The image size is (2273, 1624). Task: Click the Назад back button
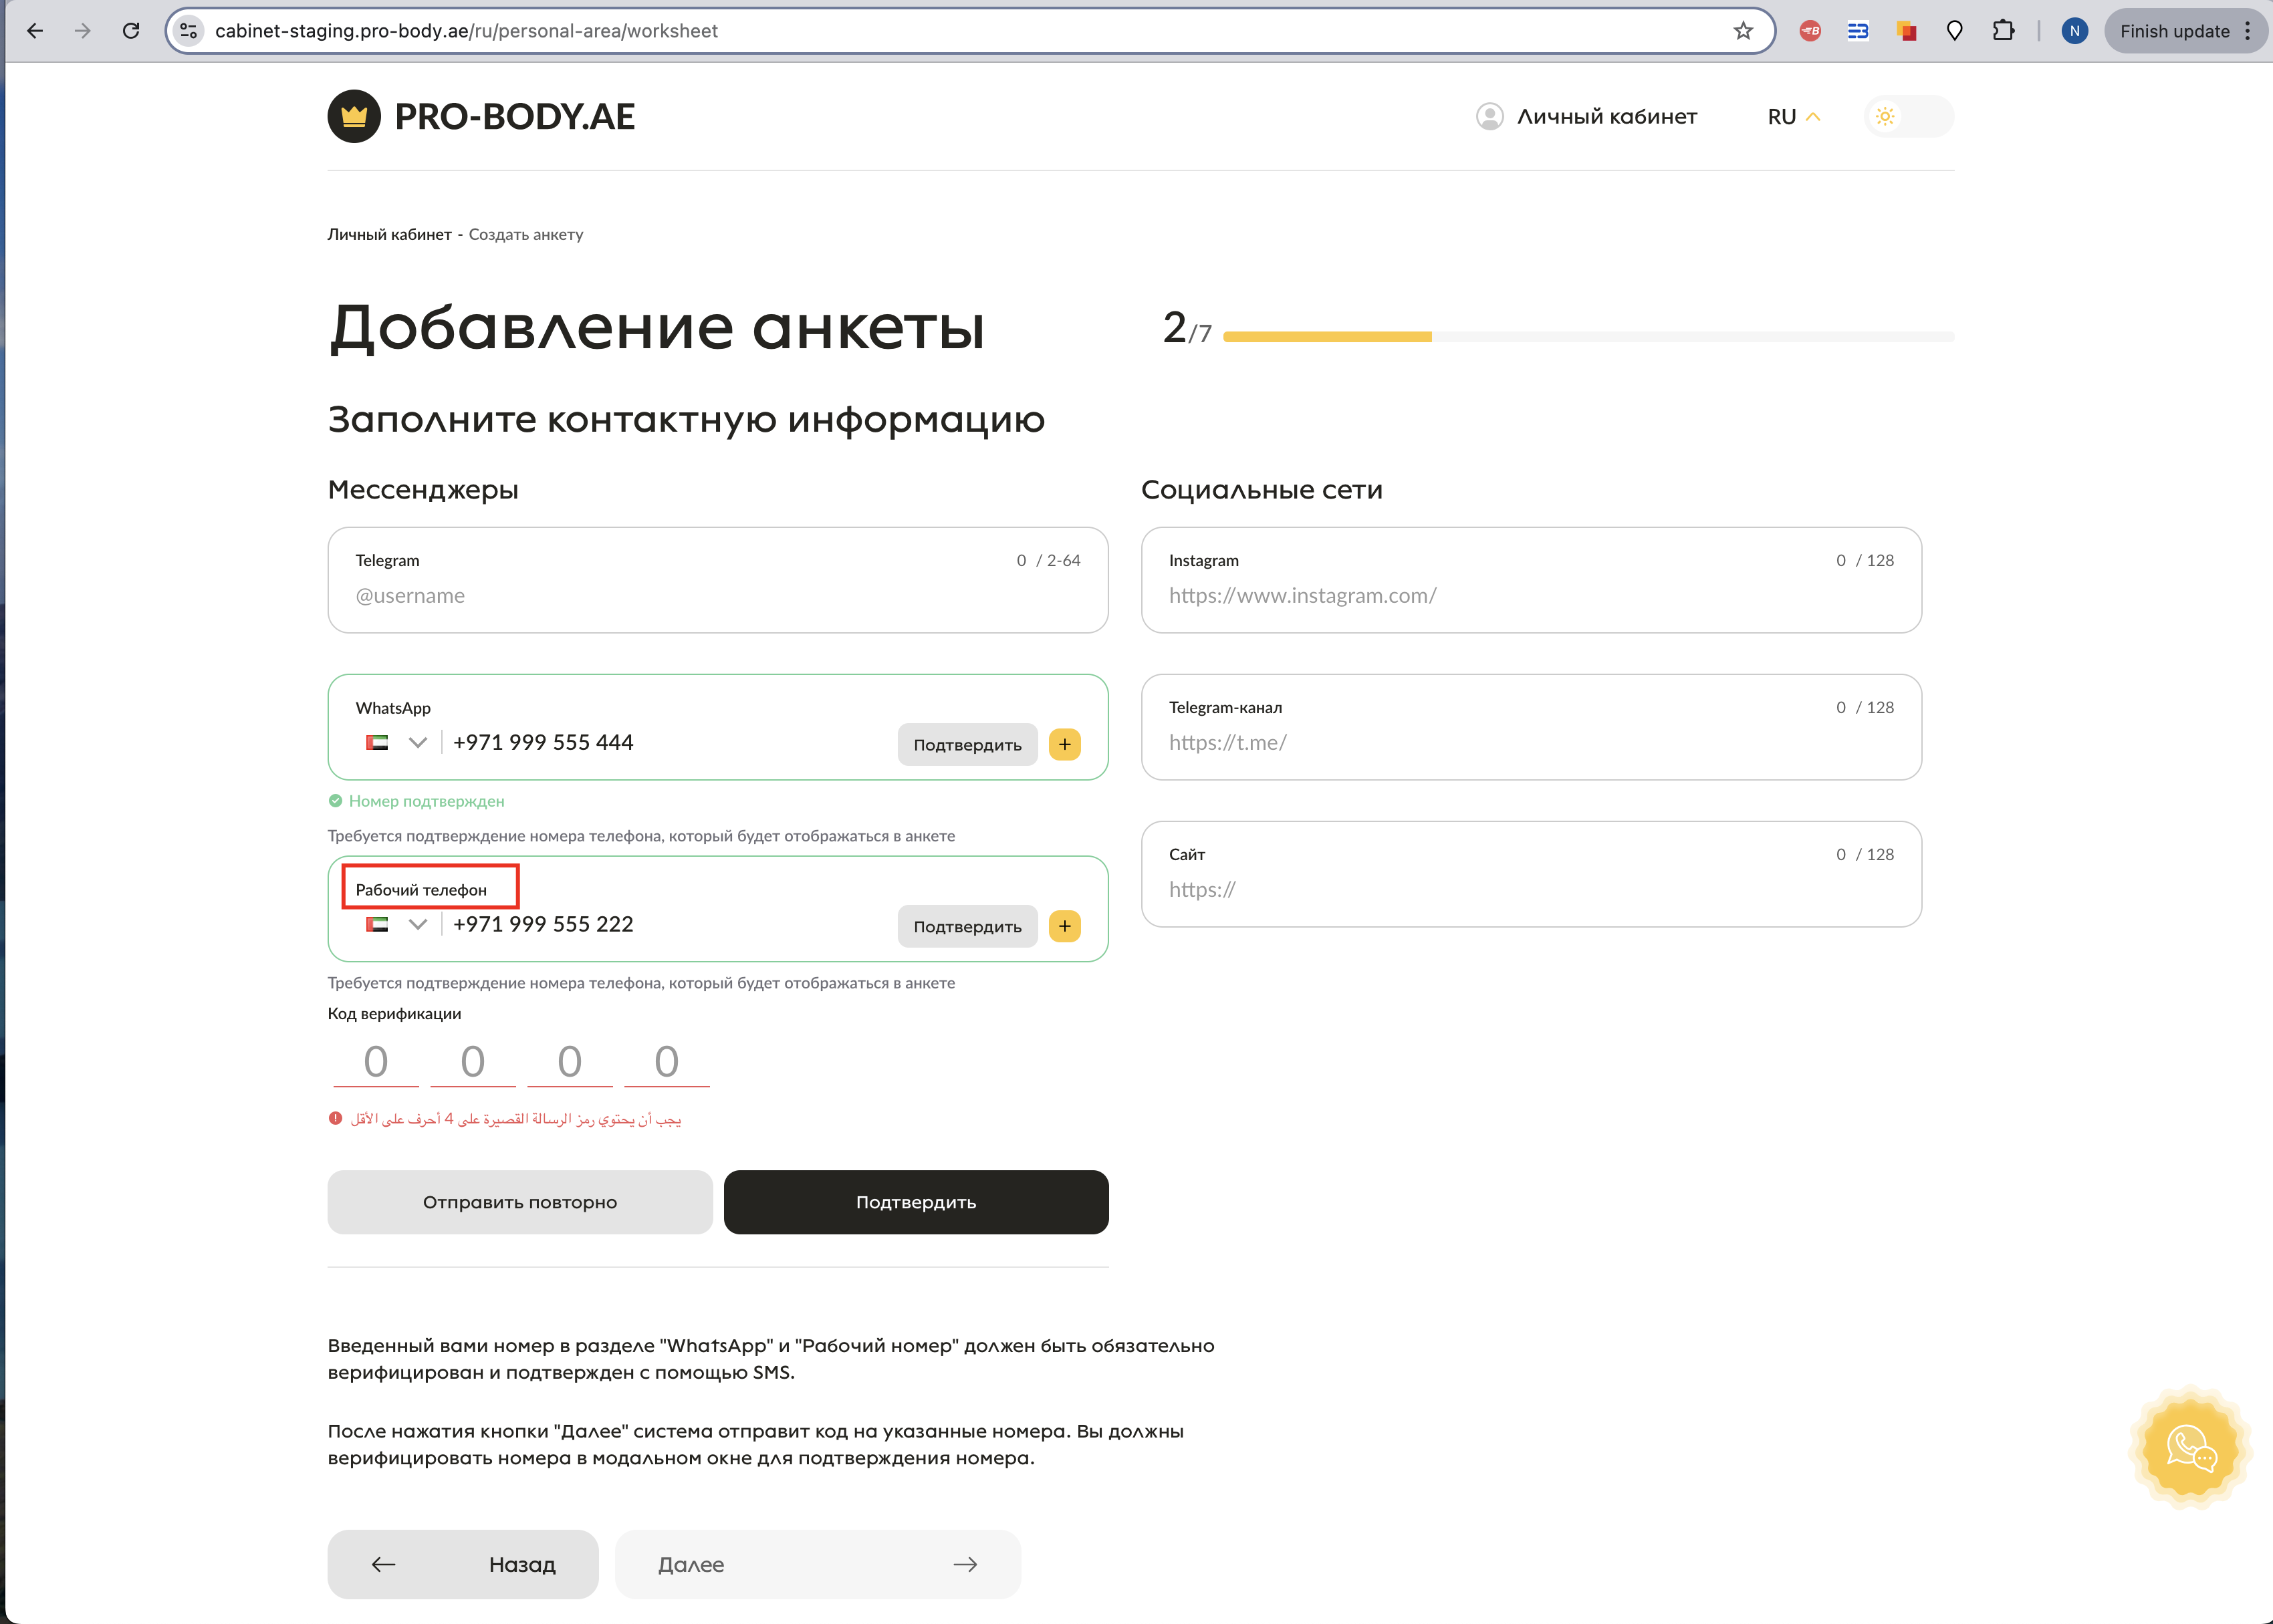point(462,1564)
